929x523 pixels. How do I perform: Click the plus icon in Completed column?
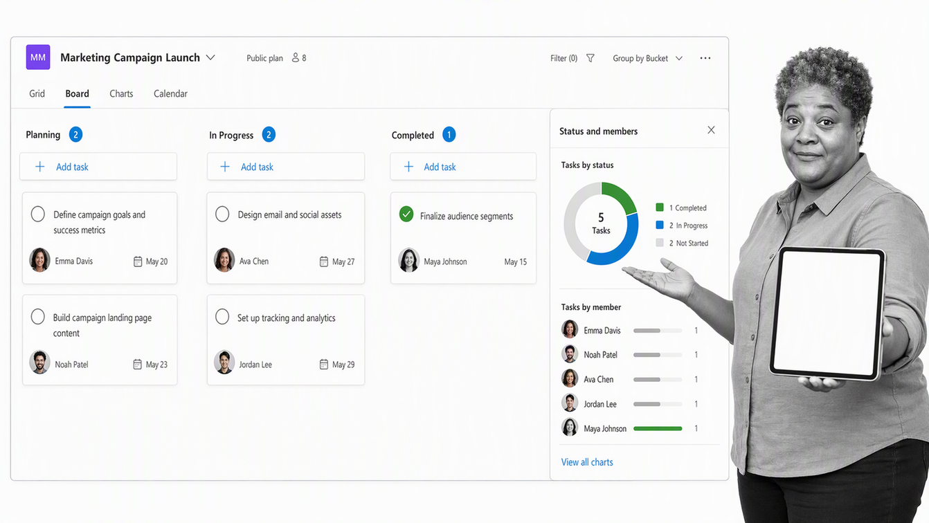[x=408, y=167]
